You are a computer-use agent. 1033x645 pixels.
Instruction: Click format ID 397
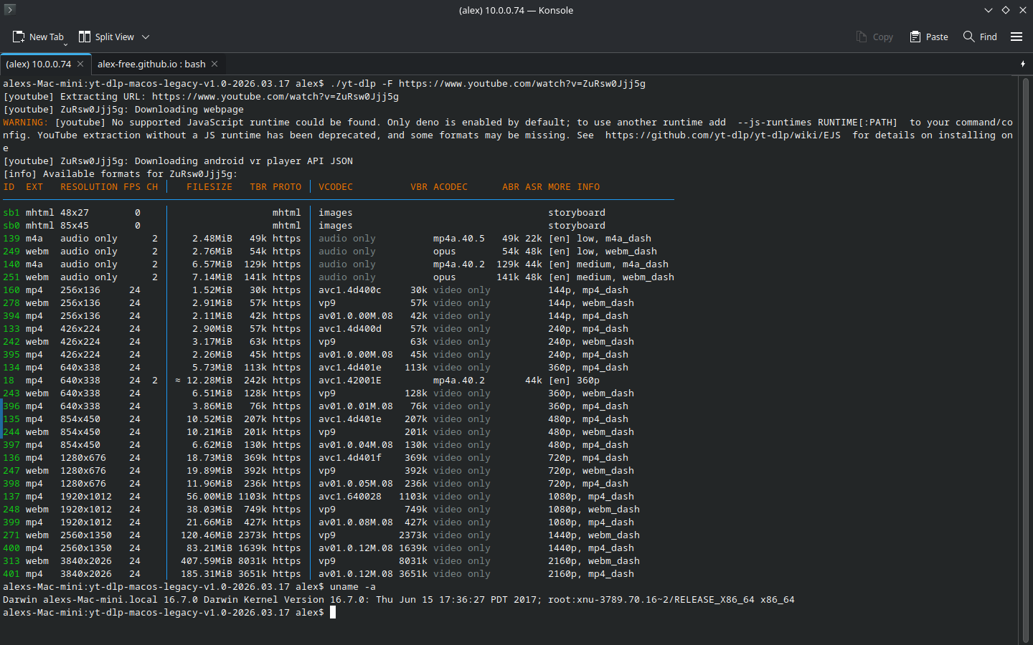point(11,445)
